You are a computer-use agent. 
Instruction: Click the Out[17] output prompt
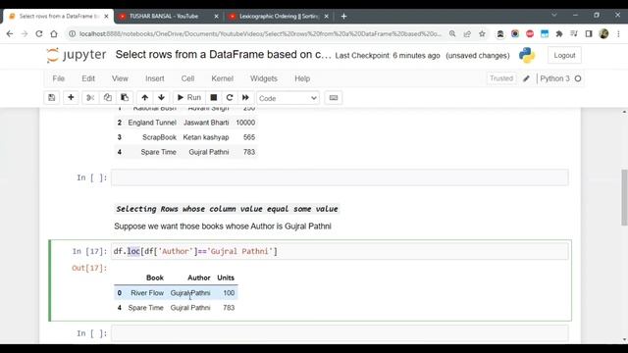tap(89, 268)
